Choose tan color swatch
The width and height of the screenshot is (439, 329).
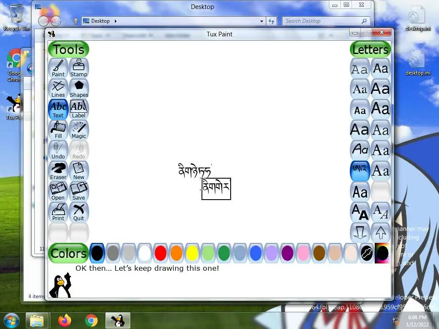(335, 253)
